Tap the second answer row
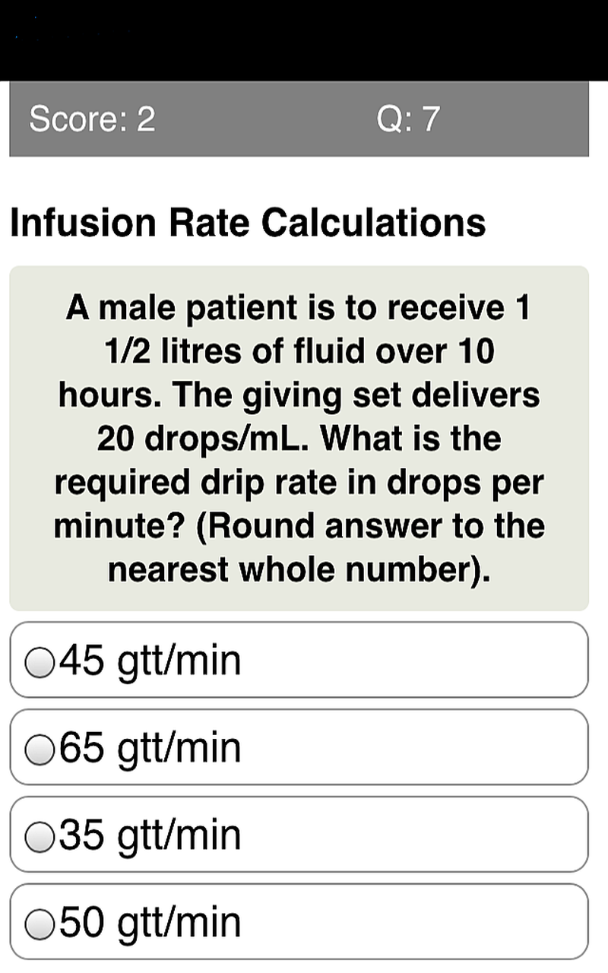Viewport: 608px width, 973px height. click(x=300, y=747)
